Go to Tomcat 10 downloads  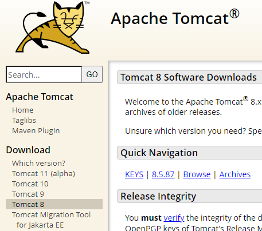30,184
